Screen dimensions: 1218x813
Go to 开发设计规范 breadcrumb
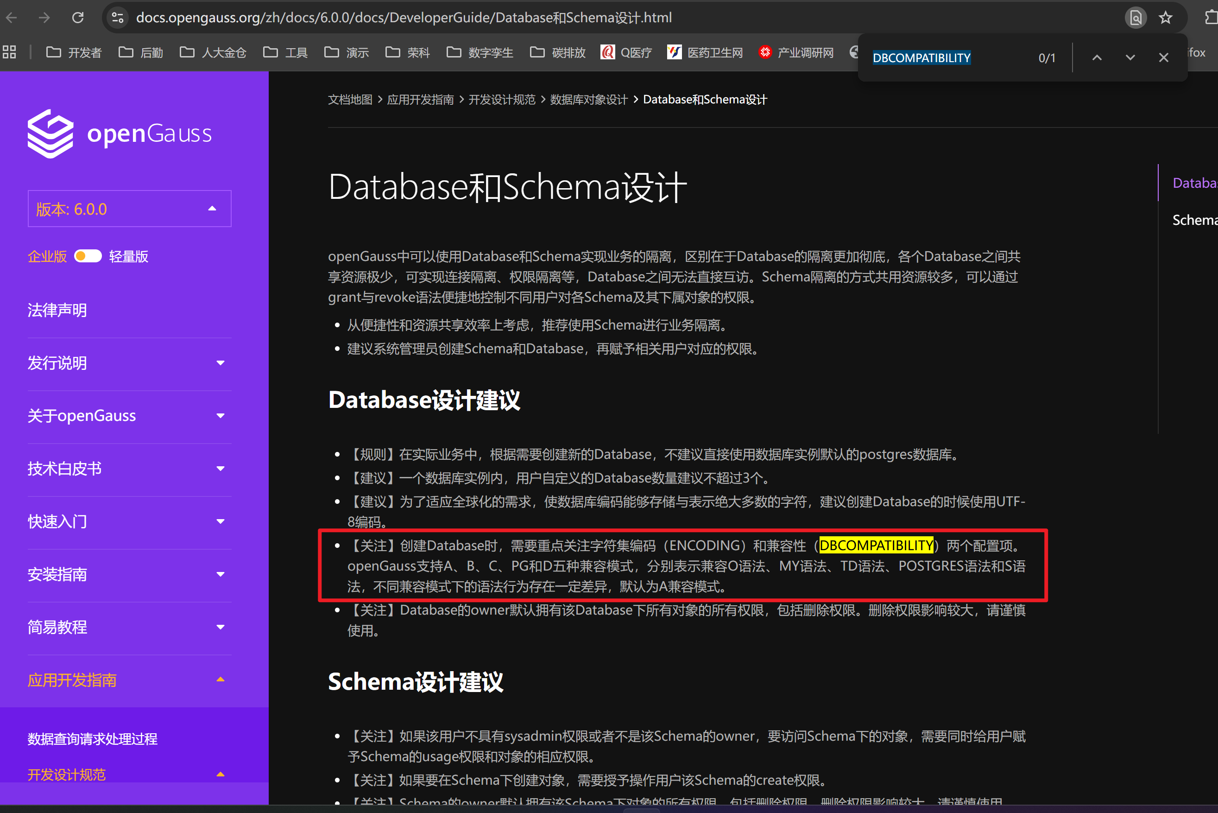coord(502,100)
